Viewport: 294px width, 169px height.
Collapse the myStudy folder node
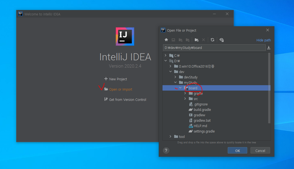coord(175,82)
